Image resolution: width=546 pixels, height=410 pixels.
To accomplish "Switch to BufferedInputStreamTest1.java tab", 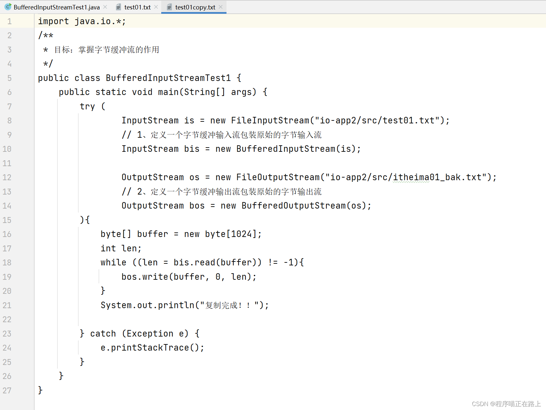I will 56,7.
